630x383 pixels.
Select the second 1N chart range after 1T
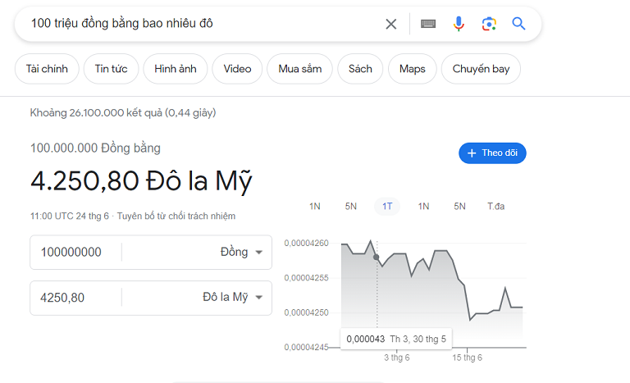[423, 207]
